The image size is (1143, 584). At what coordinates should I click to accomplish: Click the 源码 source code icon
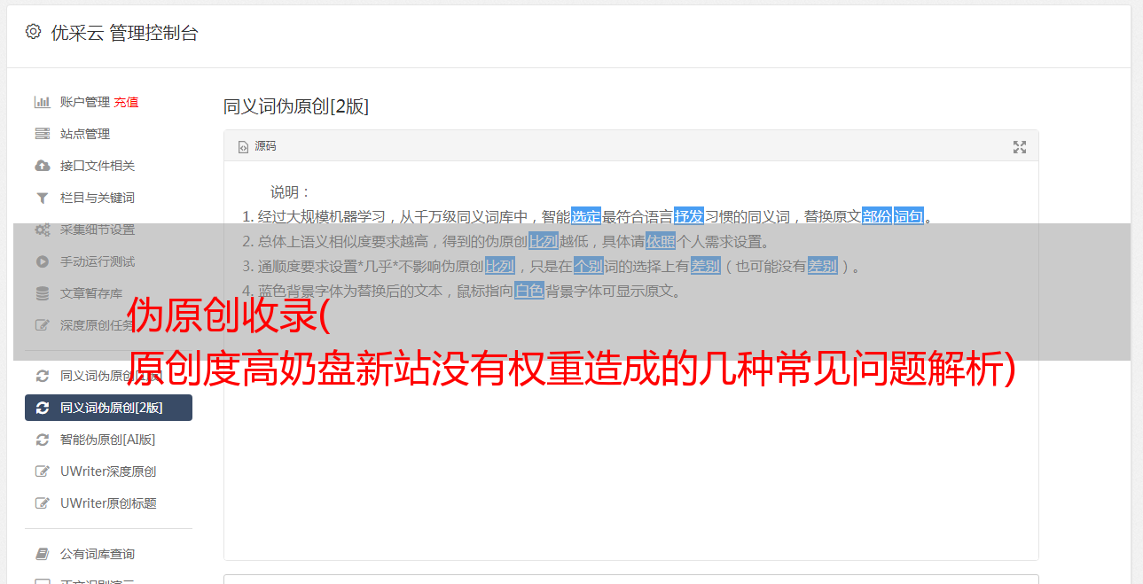(x=243, y=147)
